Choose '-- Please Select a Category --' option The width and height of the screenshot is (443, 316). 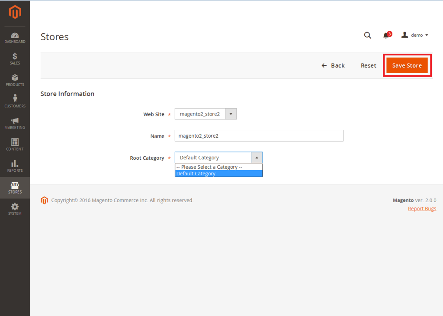[x=218, y=167]
